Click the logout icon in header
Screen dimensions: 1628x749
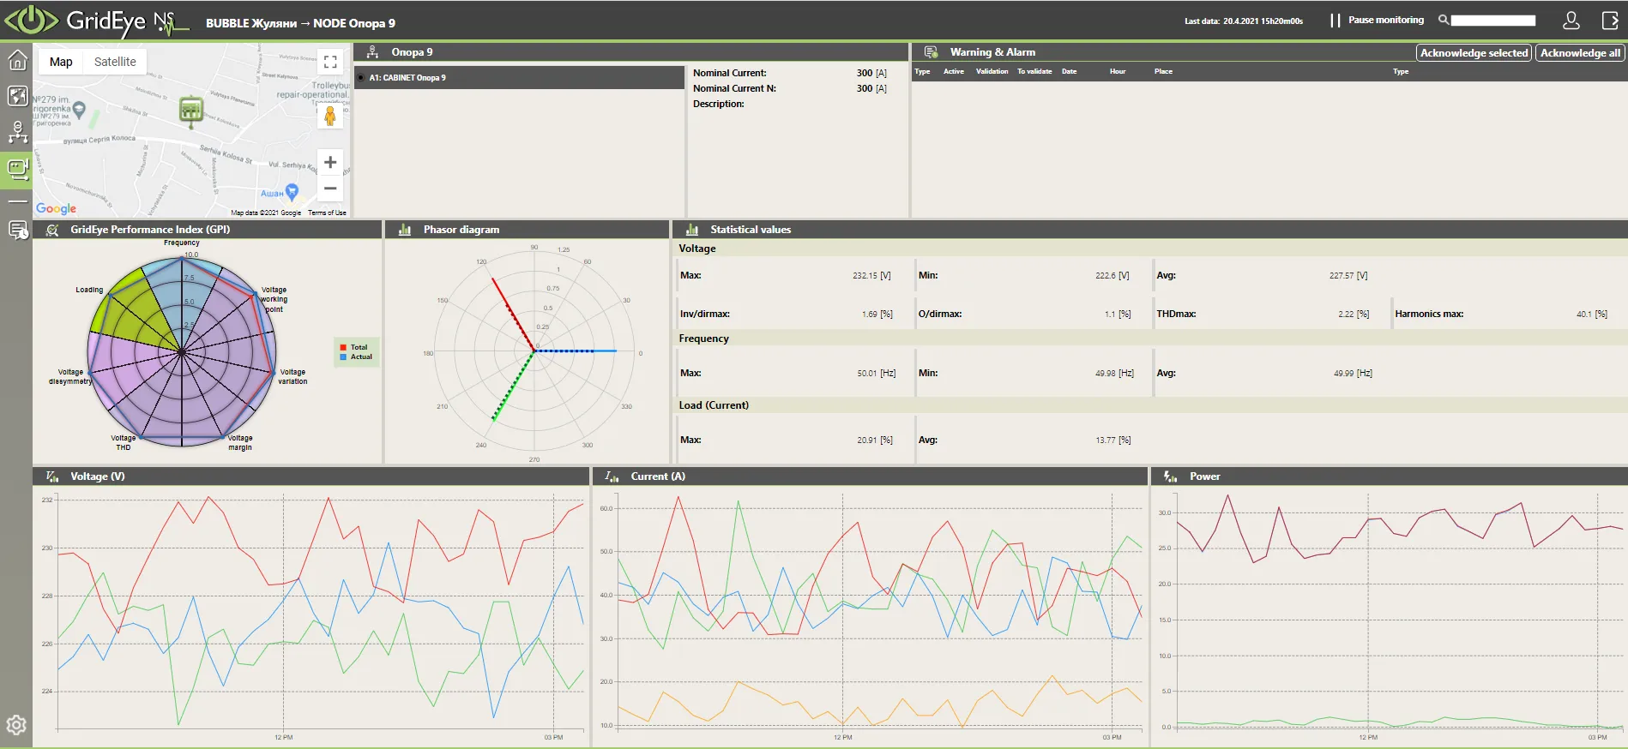pos(1610,21)
